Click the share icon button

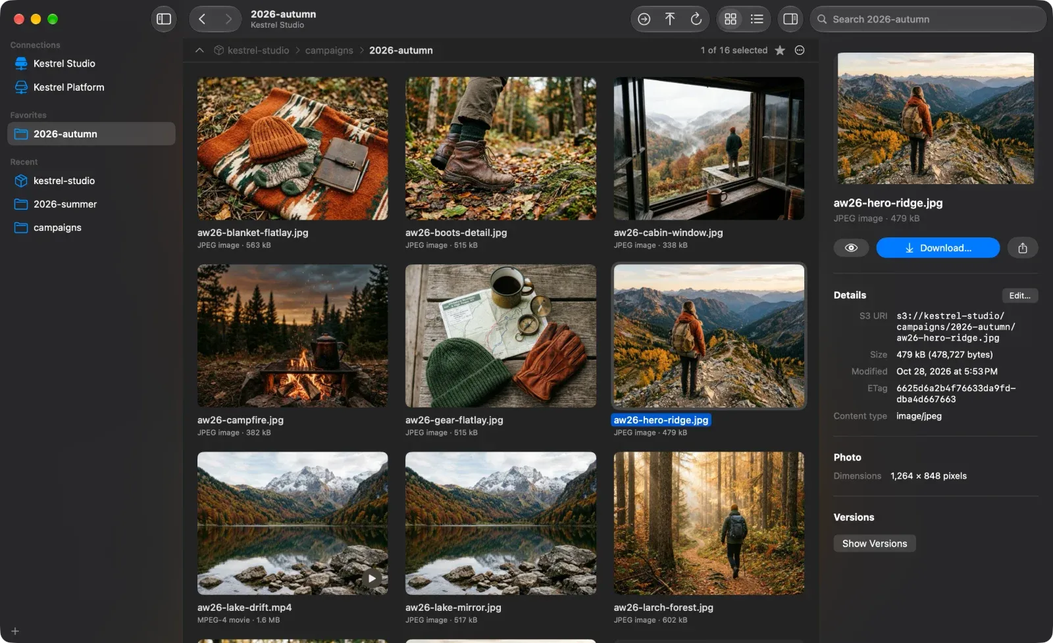point(1023,248)
